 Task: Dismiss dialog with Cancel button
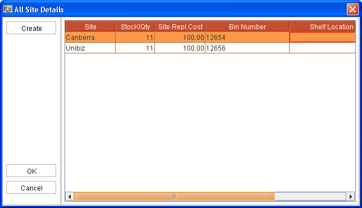click(x=31, y=188)
